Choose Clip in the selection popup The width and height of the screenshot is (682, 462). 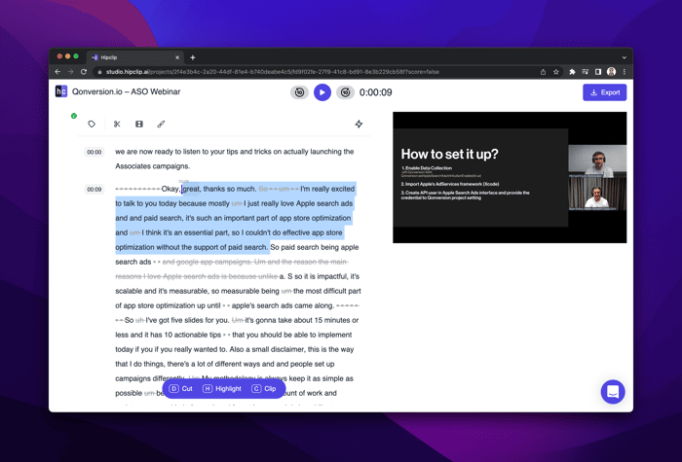[264, 389]
